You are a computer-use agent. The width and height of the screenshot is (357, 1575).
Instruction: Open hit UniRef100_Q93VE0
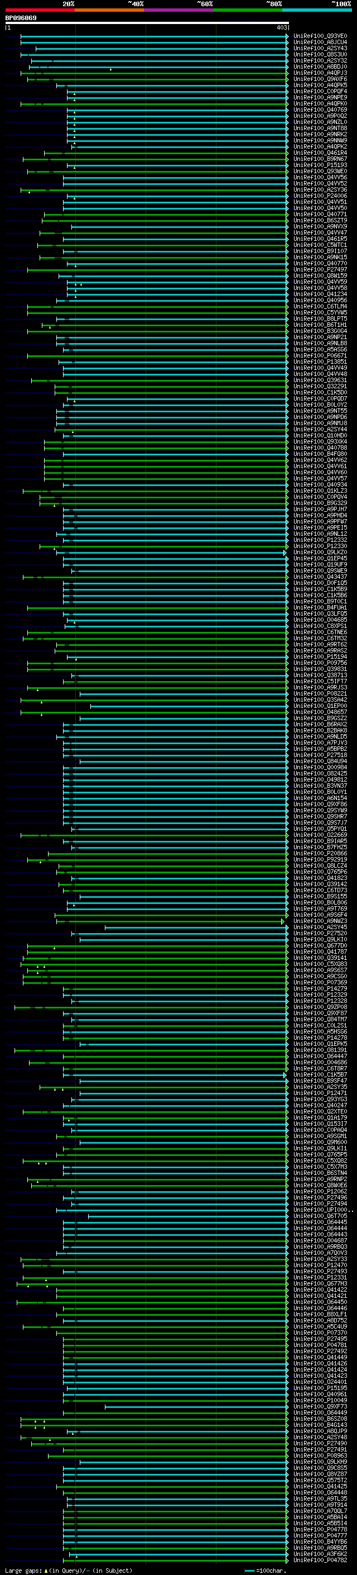pyautogui.click(x=320, y=36)
